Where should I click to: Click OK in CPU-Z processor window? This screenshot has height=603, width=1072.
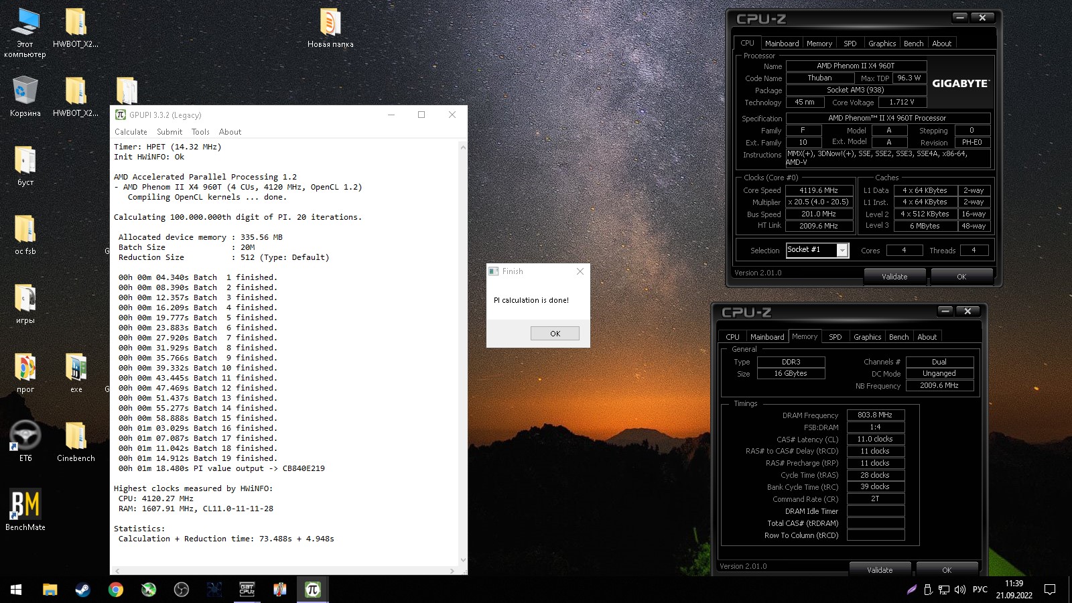(x=961, y=277)
